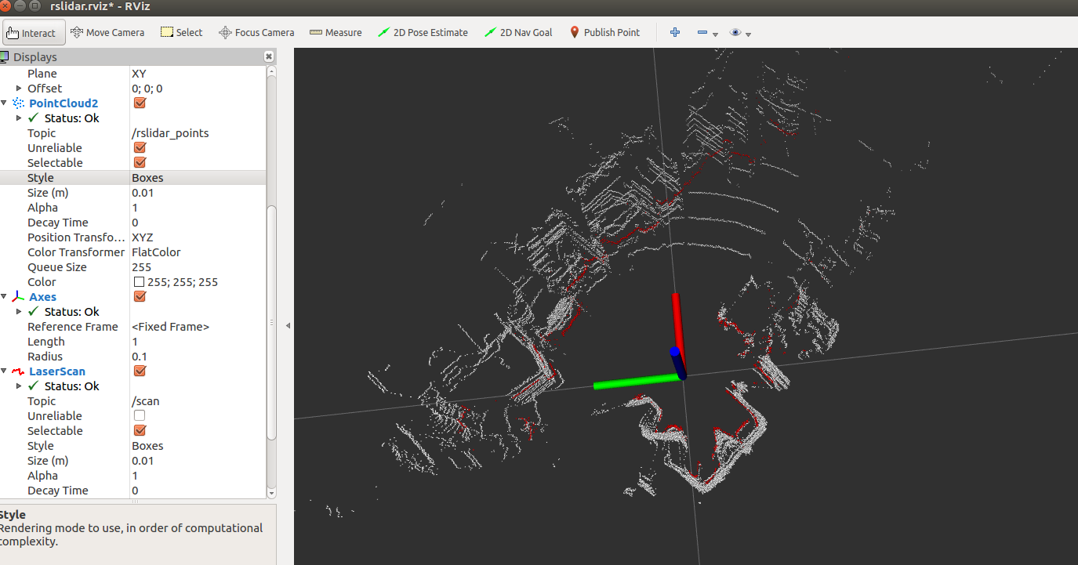Open the dropdown beside the minus remove-tool icon
The image size is (1078, 565).
[x=714, y=34]
